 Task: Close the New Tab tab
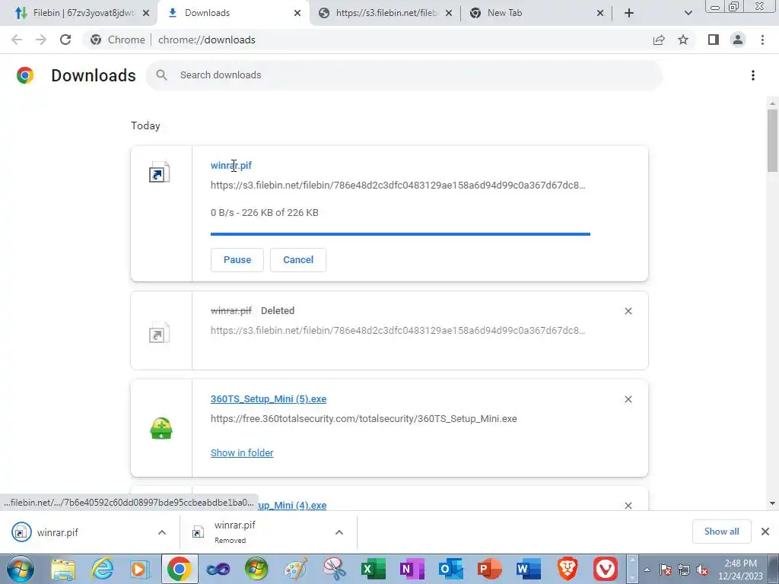[600, 13]
